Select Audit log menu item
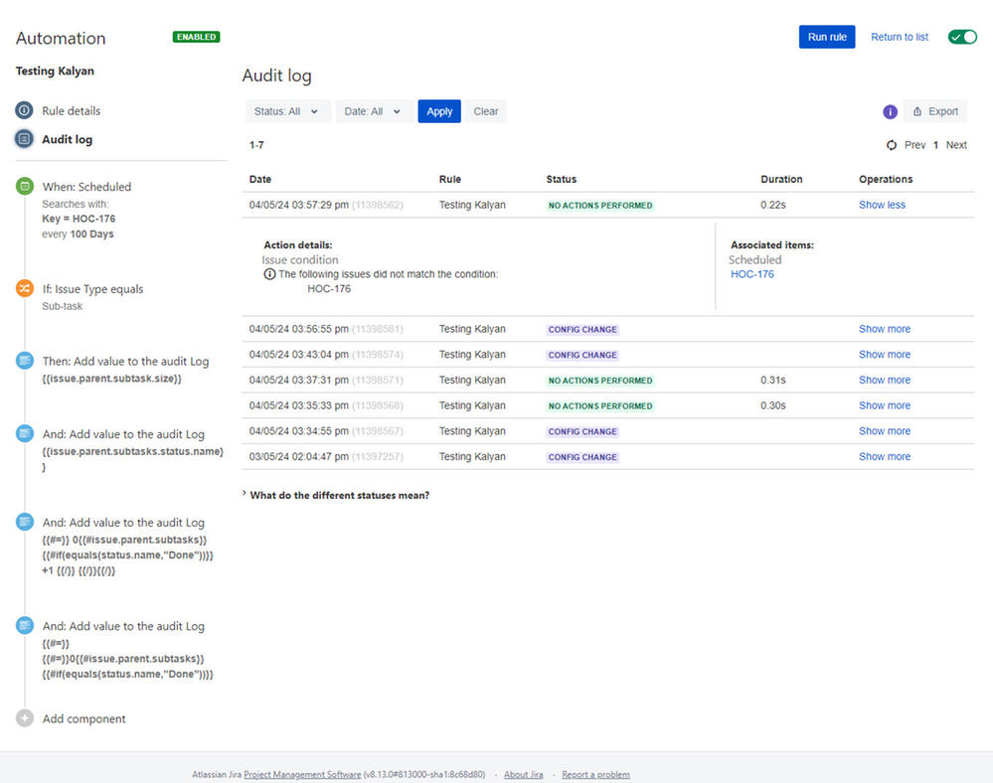 68,139
